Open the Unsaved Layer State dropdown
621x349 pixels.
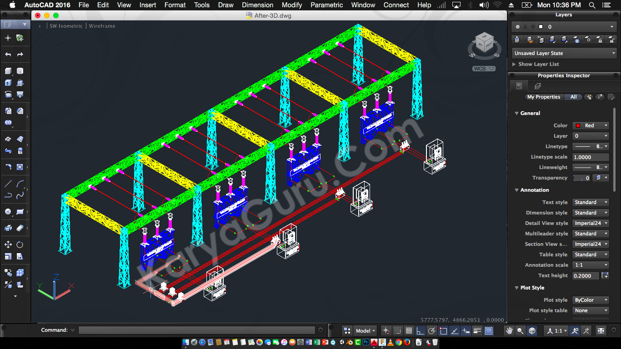pos(564,53)
